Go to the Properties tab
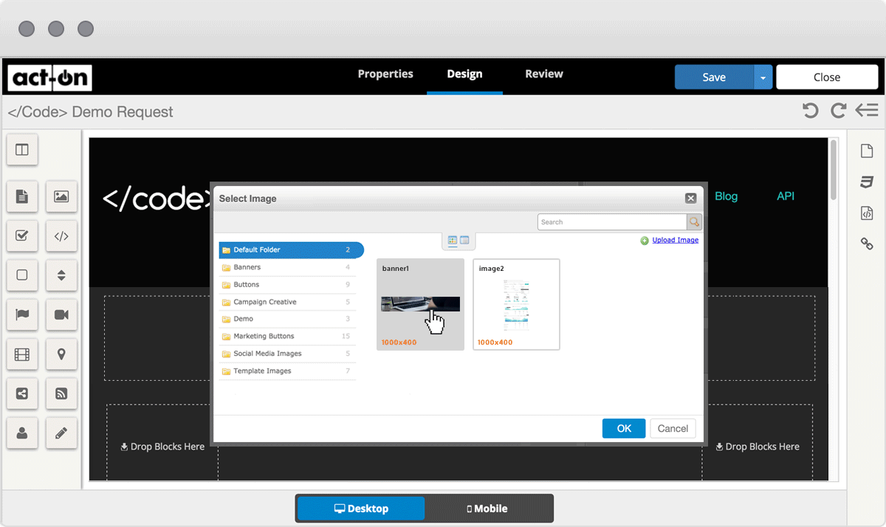 pyautogui.click(x=385, y=74)
